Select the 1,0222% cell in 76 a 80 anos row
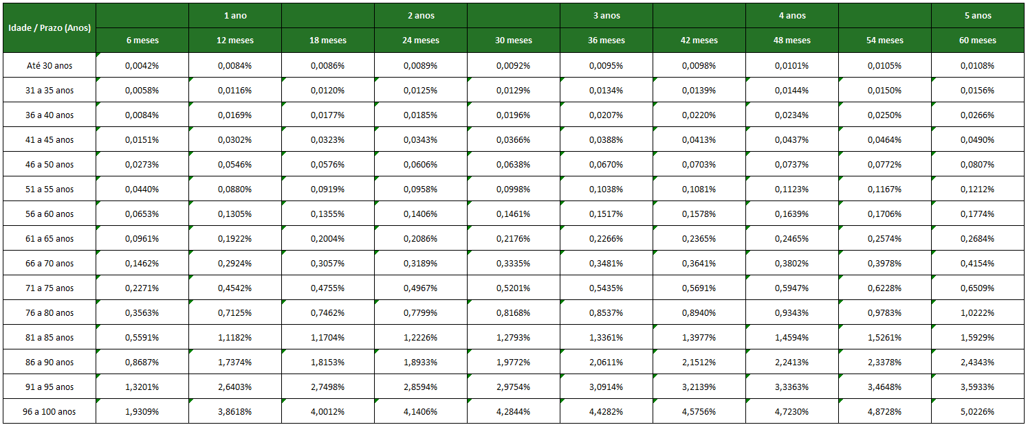 [978, 312]
